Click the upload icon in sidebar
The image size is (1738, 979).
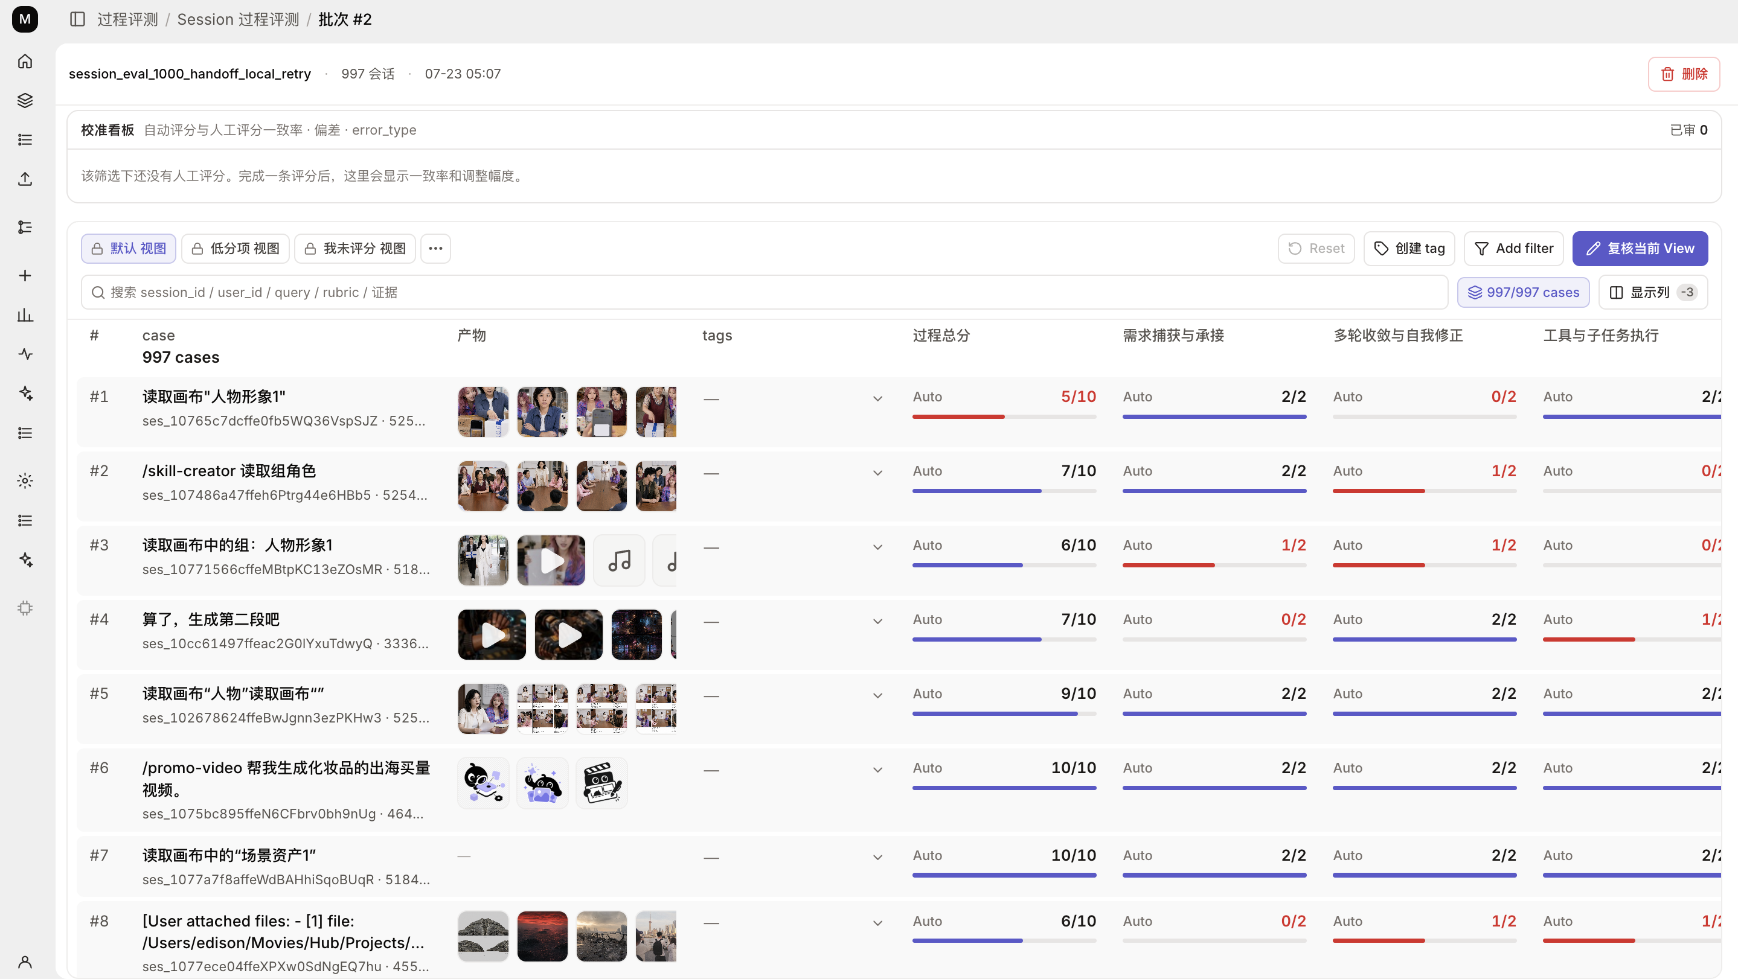25,179
